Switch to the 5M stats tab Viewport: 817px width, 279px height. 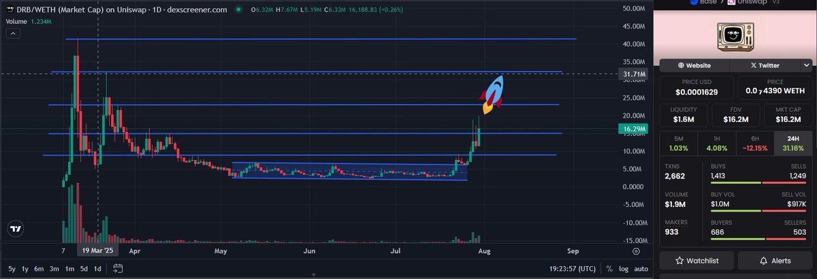click(x=677, y=143)
